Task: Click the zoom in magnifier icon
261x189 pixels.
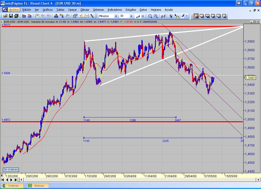Action: [x=156, y=16]
